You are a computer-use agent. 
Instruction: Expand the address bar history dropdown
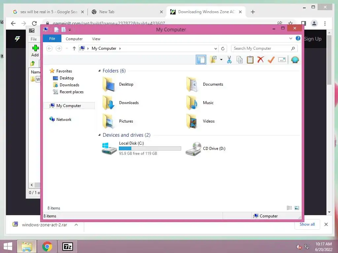click(x=216, y=48)
